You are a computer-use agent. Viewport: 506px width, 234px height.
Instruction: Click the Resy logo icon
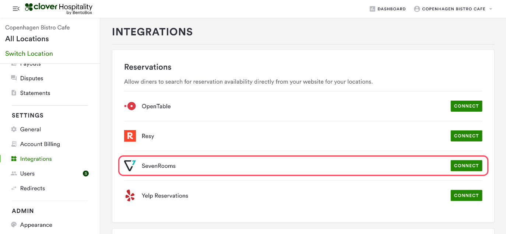click(x=130, y=136)
